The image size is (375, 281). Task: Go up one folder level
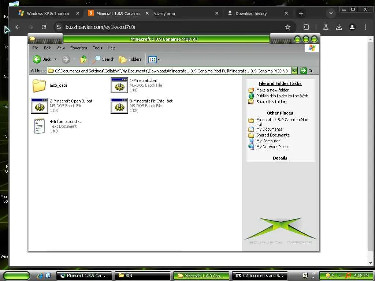tap(83, 59)
